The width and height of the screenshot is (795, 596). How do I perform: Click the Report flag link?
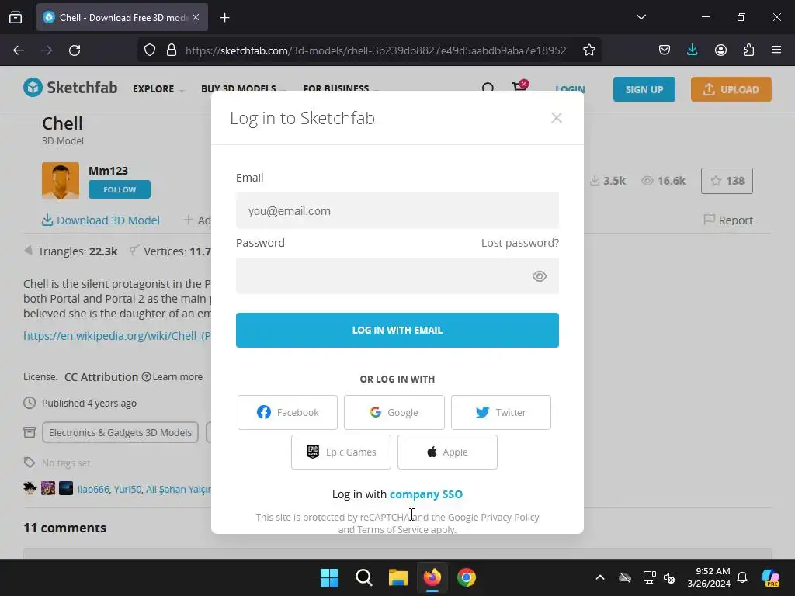(728, 220)
